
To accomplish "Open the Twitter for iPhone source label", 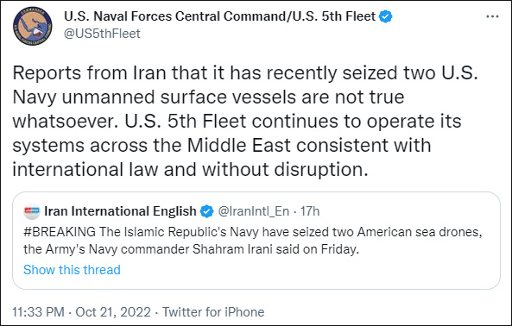I will [213, 312].
